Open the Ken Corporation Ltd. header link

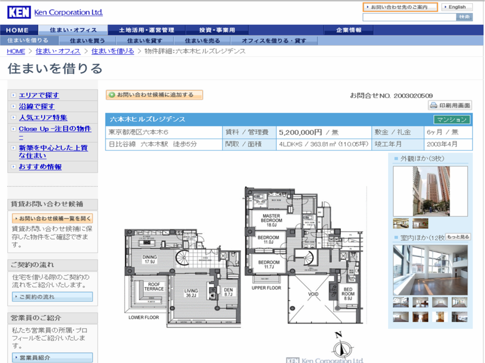[68, 12]
